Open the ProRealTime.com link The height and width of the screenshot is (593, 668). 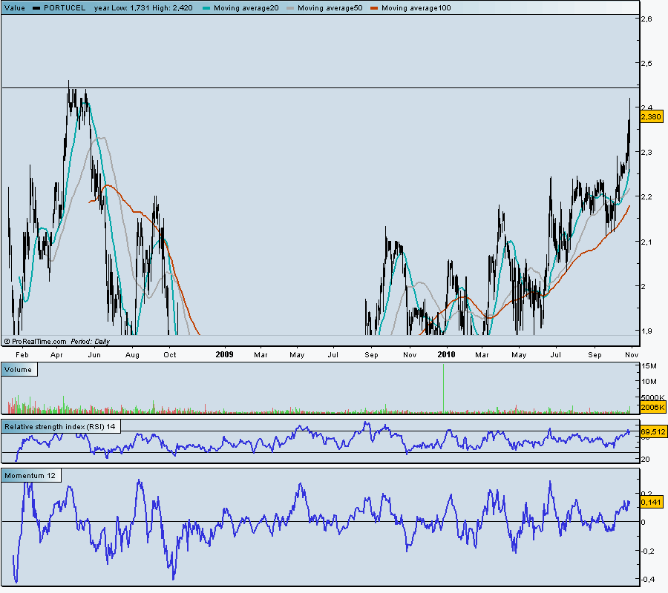[x=39, y=342]
